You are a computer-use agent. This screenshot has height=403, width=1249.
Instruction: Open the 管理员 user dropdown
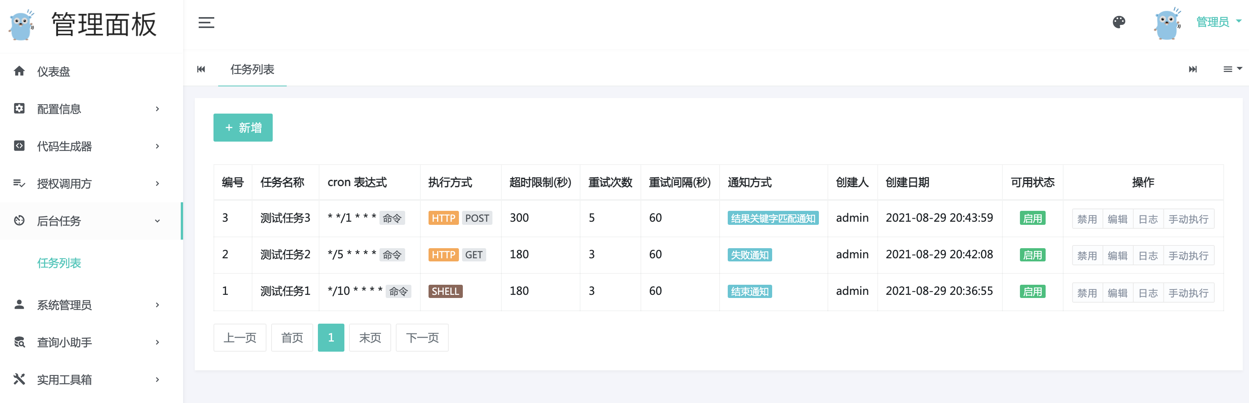coord(1219,22)
